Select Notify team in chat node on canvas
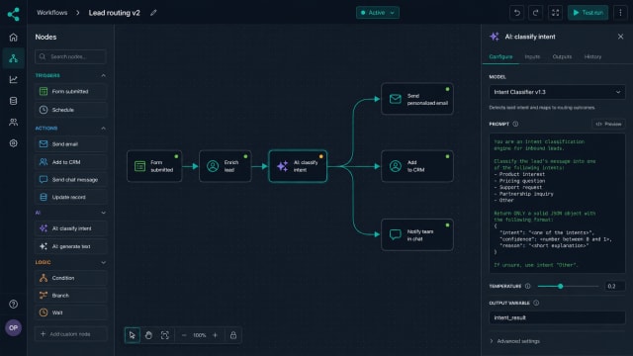Image resolution: width=633 pixels, height=356 pixels. (x=417, y=235)
